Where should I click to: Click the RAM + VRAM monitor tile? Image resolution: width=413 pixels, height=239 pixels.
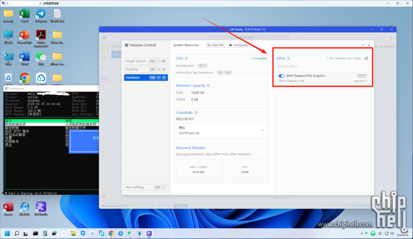coord(198,169)
